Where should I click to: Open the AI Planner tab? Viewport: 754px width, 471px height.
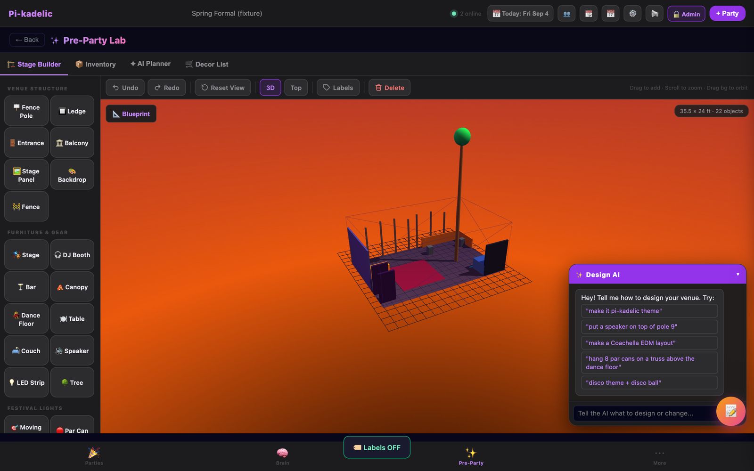[150, 64]
